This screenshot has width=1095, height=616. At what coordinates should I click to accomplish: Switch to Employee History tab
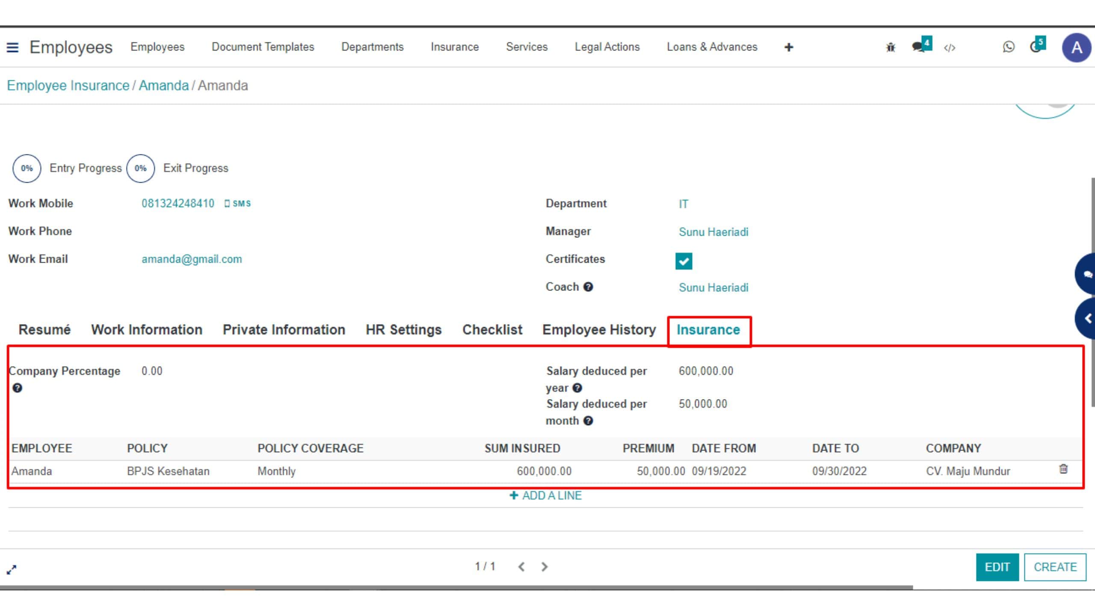coord(599,330)
